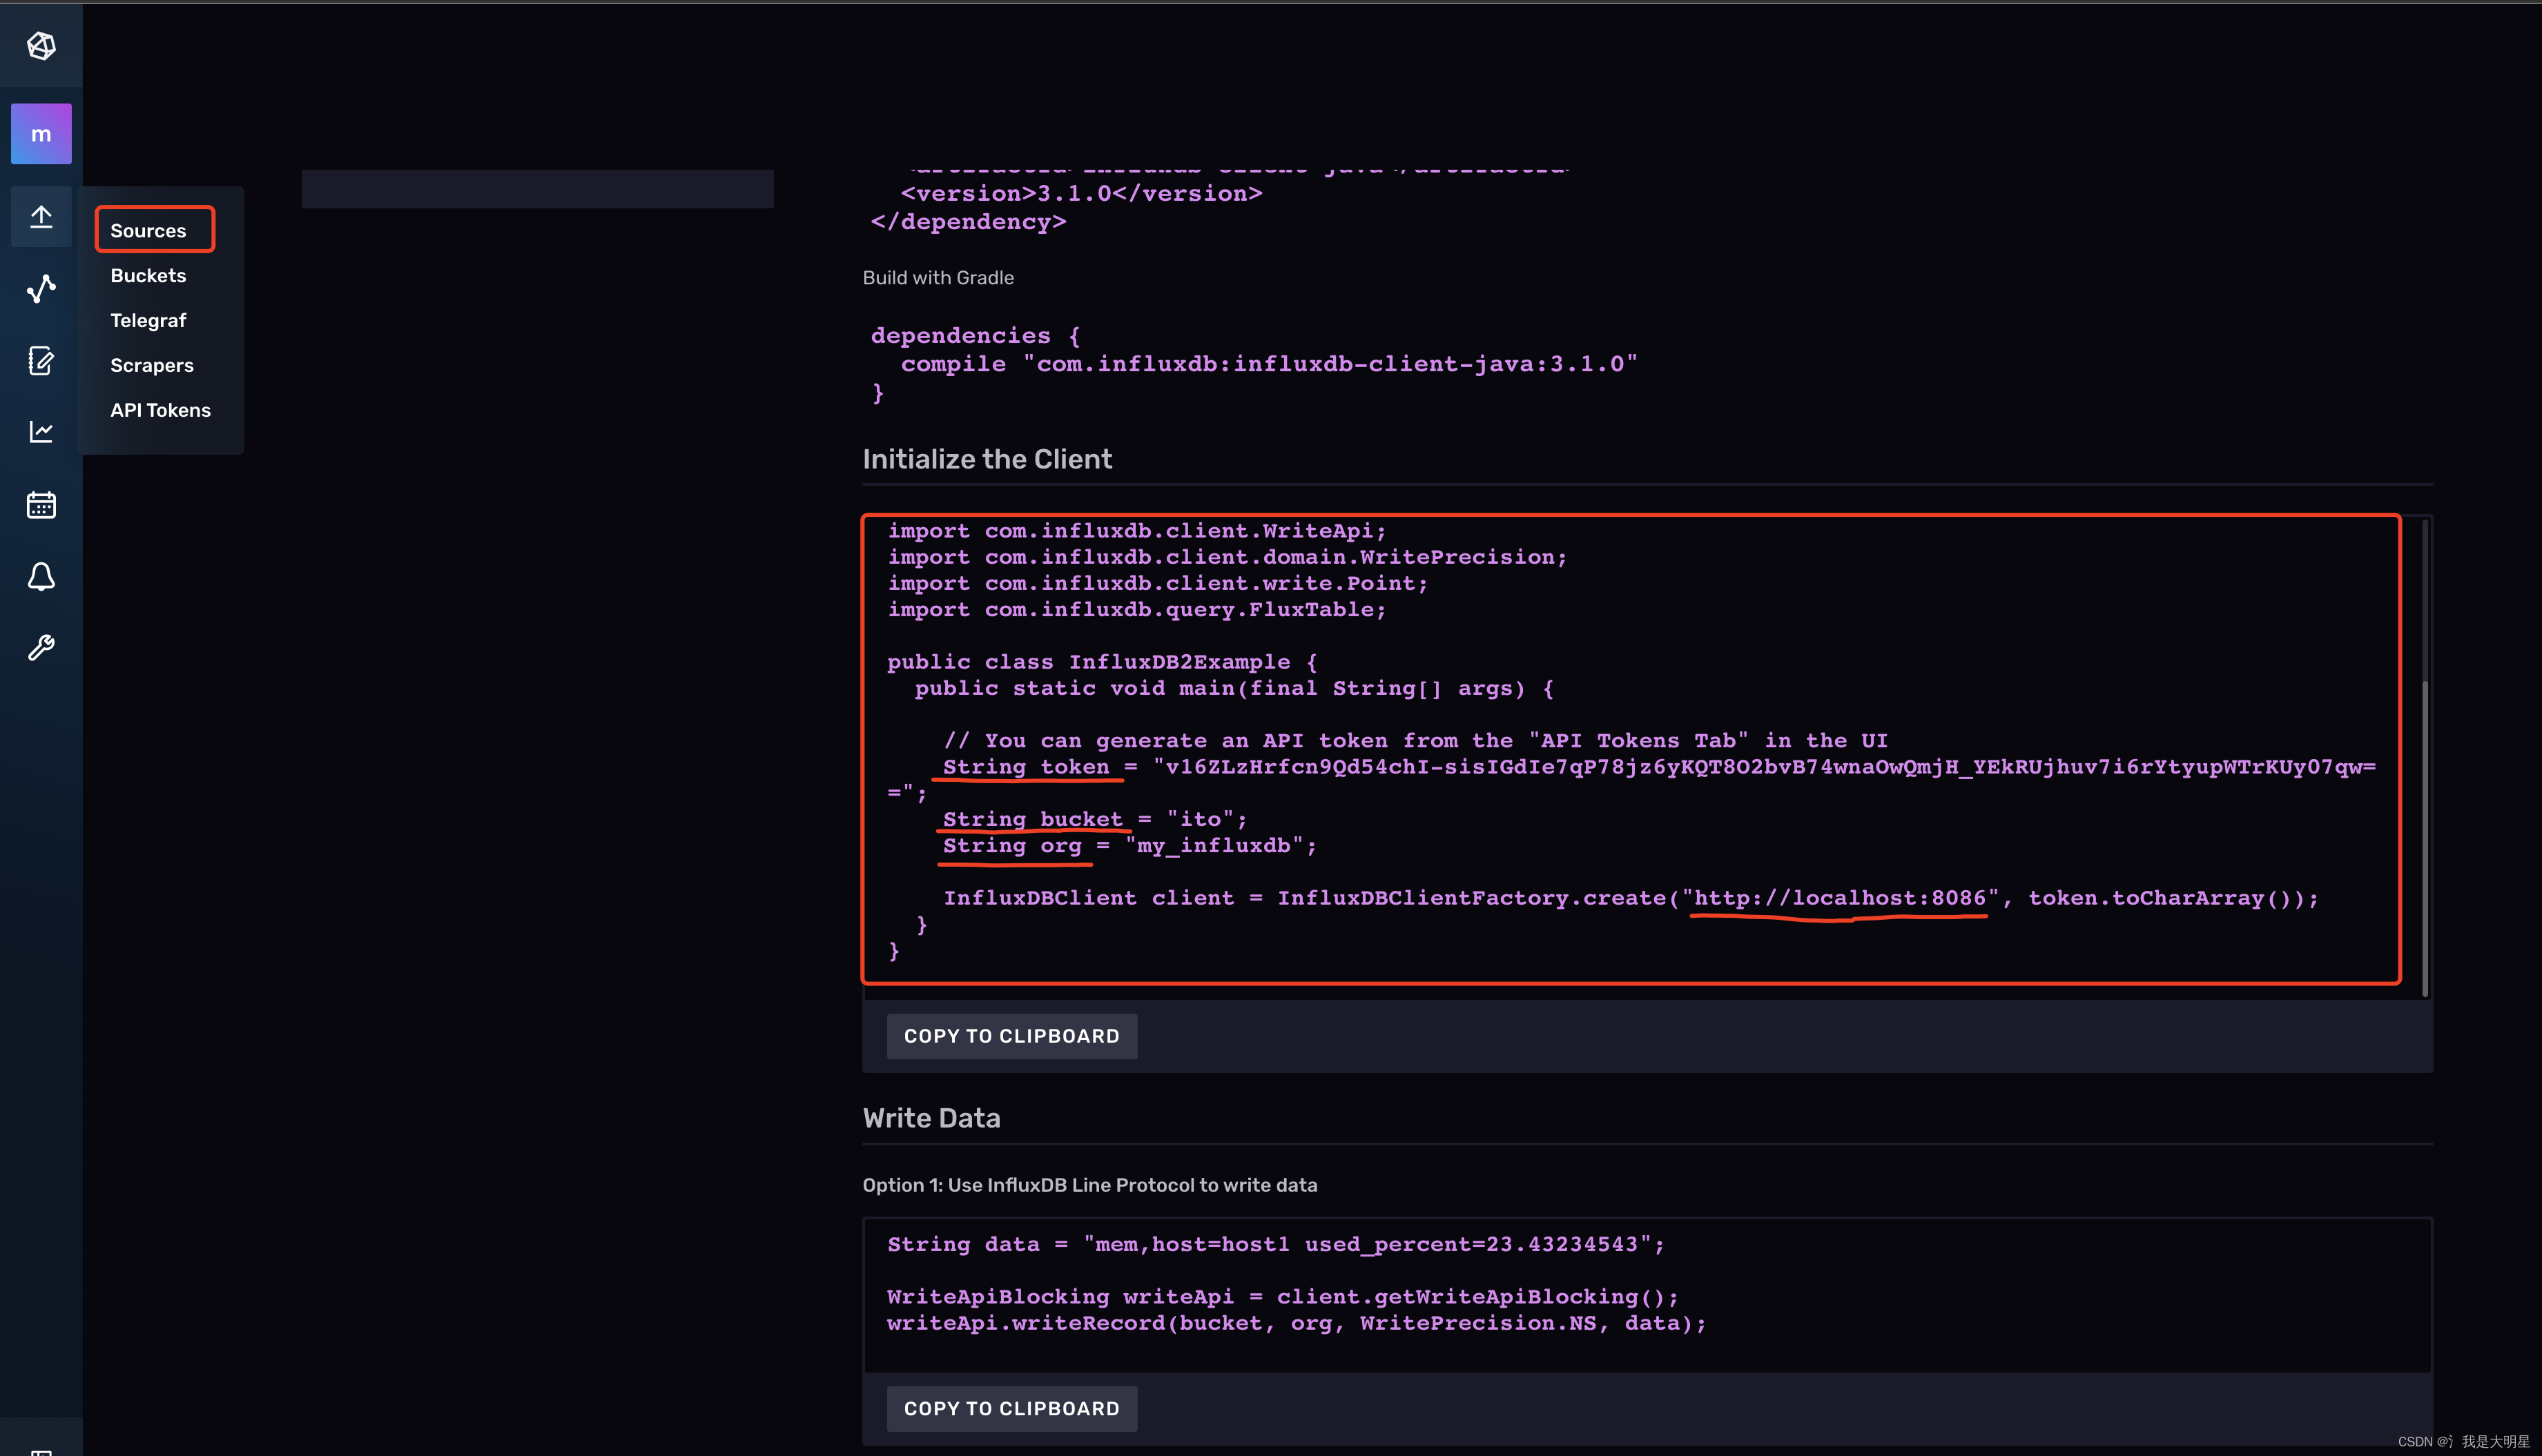The image size is (2542, 1456).
Task: Click the 'm' account avatar
Action: [x=41, y=133]
